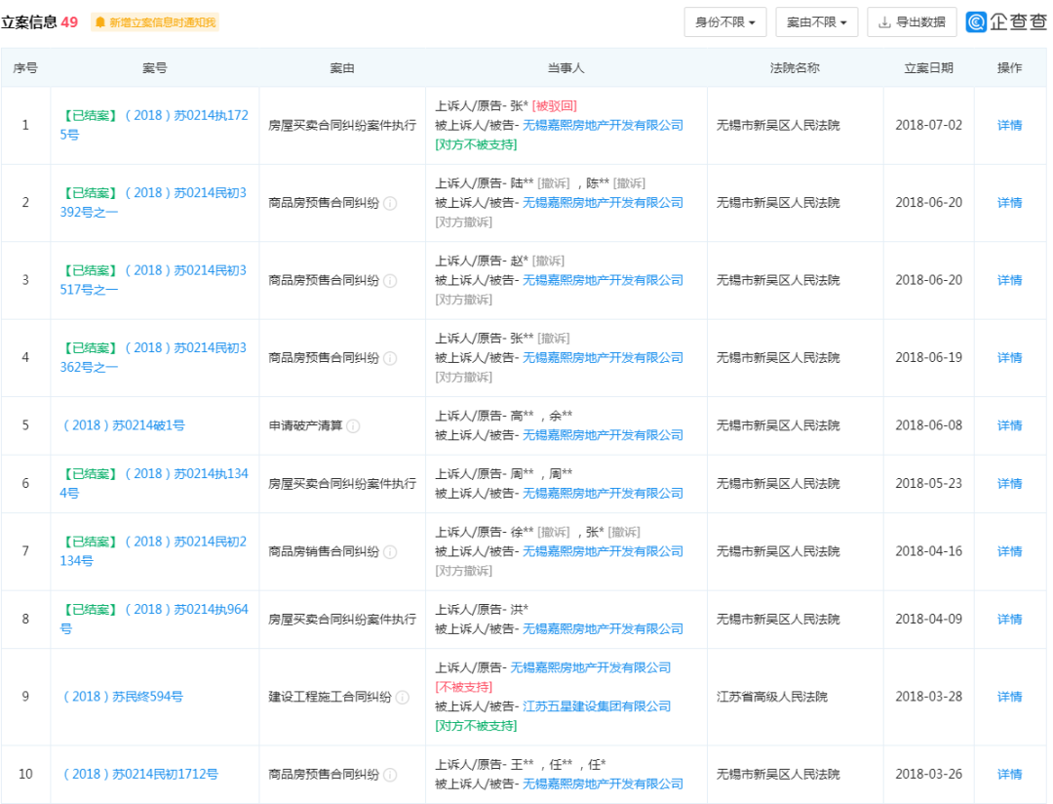Click 无锡市新吴区人民法院 in row 8
This screenshot has height=804, width=1053.
coord(778,620)
